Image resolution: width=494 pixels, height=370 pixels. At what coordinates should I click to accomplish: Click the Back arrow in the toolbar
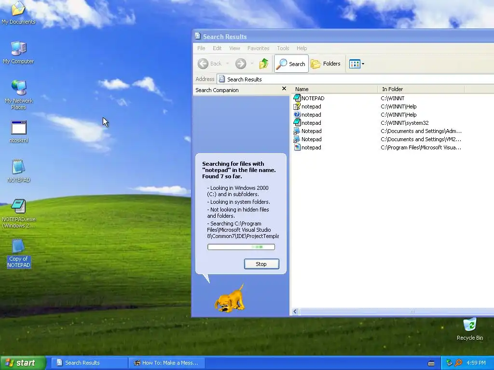tap(203, 64)
